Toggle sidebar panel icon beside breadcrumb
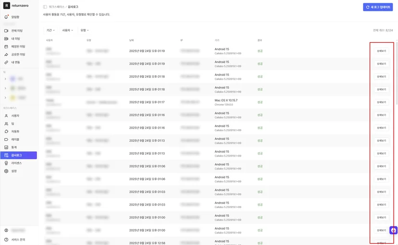 coord(45,7)
